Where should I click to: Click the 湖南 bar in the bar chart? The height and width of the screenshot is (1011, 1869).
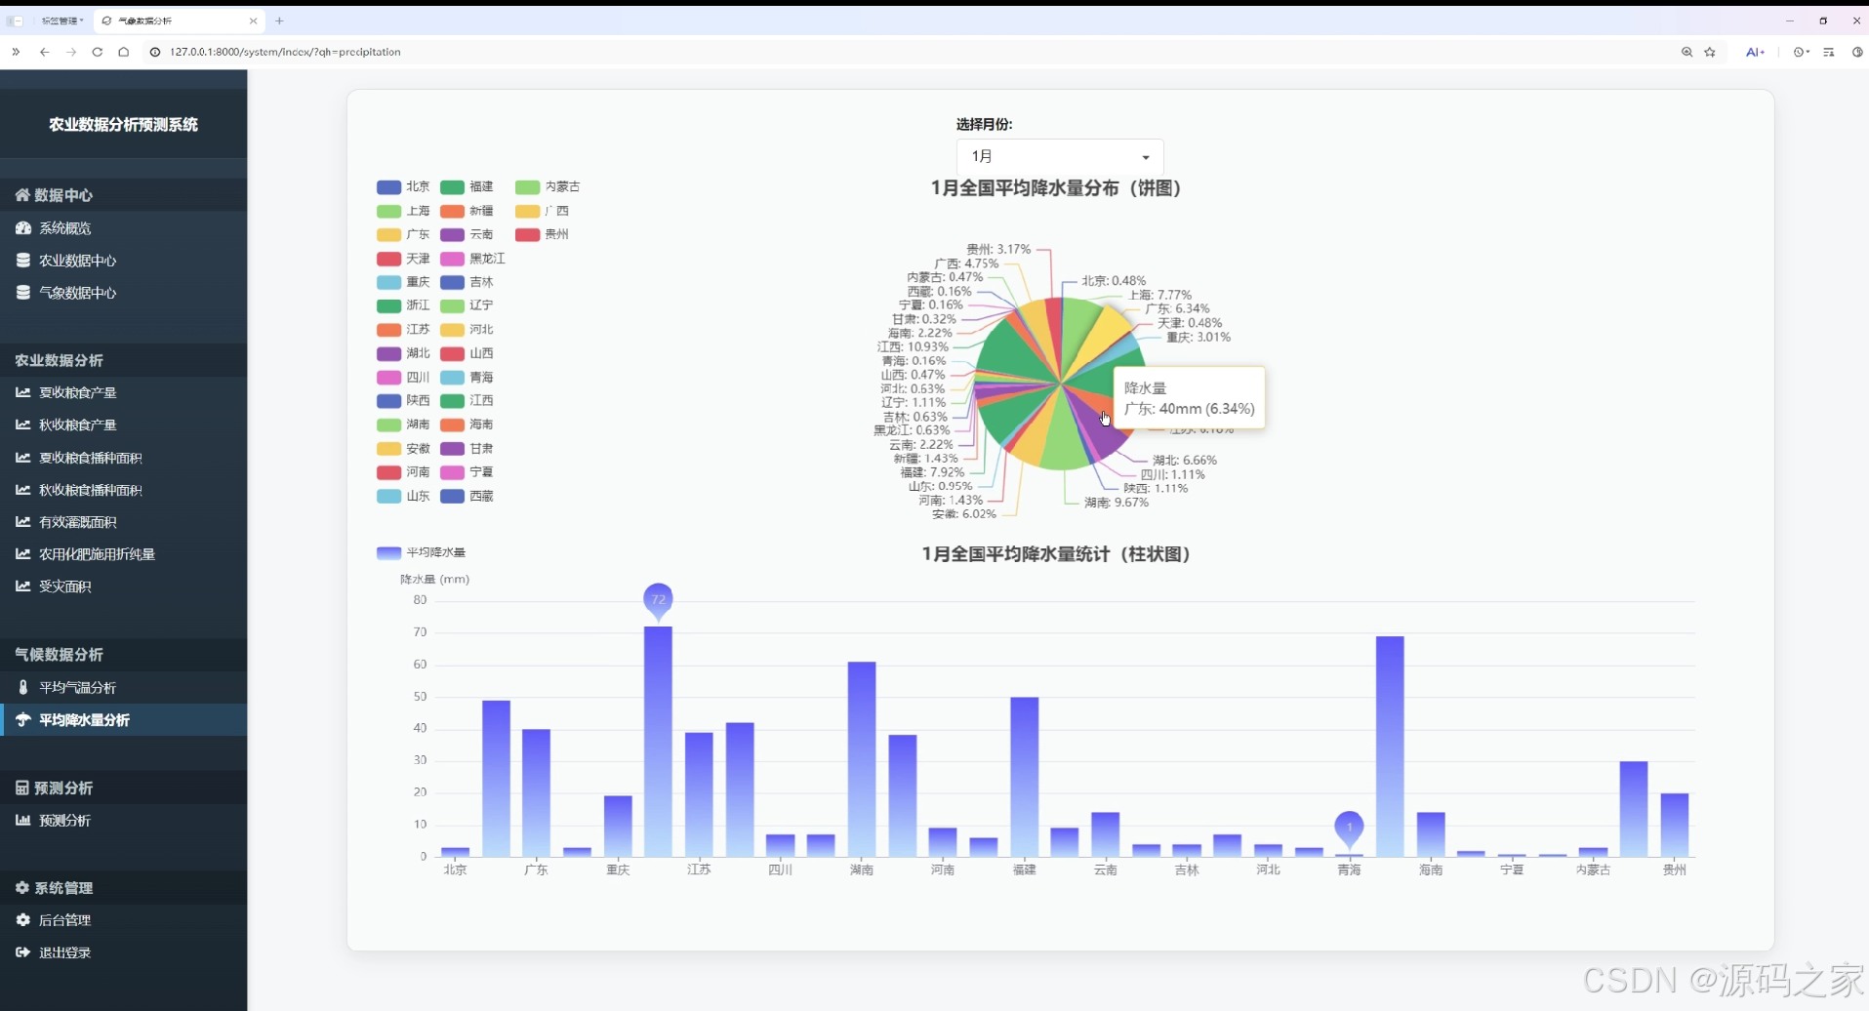pos(862,759)
